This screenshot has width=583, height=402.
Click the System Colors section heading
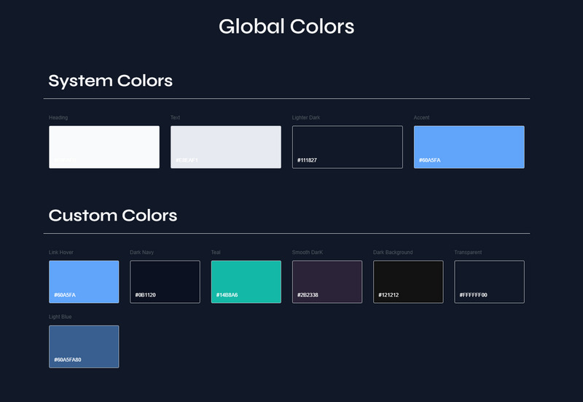coord(111,80)
